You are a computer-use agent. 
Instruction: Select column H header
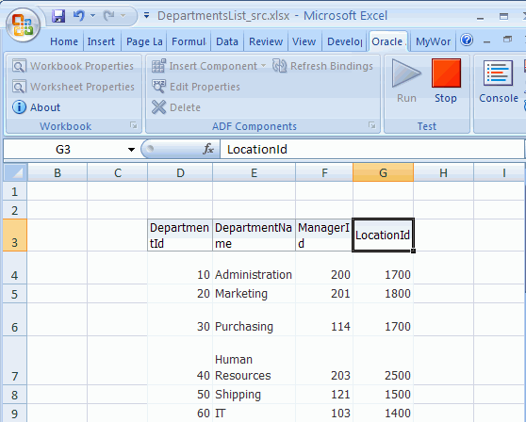coord(443,173)
